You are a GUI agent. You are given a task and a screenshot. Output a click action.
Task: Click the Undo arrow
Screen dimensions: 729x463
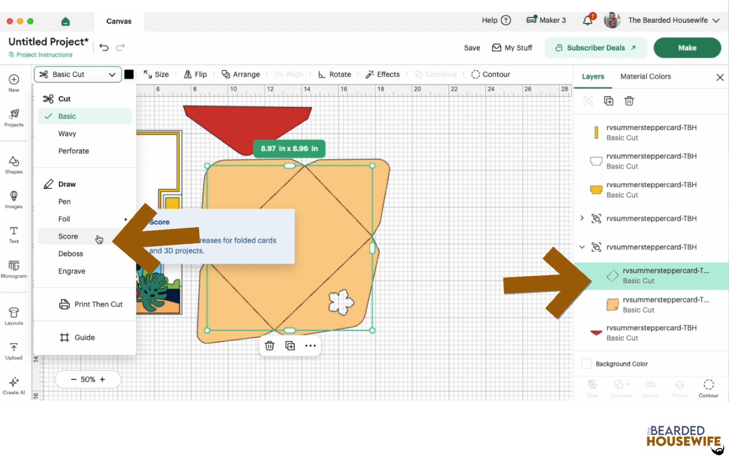104,47
